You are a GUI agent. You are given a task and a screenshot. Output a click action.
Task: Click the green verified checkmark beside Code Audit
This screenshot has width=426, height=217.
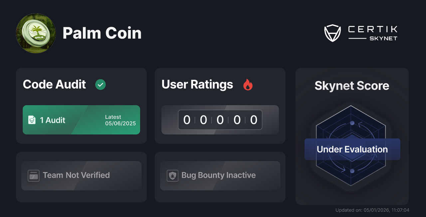pyautogui.click(x=101, y=85)
